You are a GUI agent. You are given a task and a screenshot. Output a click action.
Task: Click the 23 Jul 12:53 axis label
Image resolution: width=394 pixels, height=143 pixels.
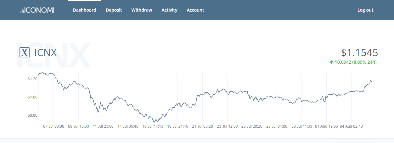click(227, 126)
